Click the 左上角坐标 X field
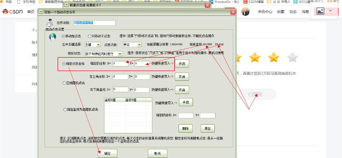 pyautogui.click(x=120, y=77)
